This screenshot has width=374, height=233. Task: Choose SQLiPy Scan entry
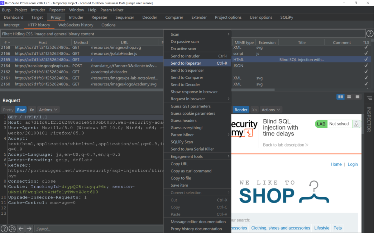(197, 142)
